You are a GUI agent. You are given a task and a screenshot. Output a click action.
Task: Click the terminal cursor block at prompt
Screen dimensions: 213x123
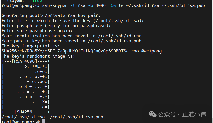point(43,121)
